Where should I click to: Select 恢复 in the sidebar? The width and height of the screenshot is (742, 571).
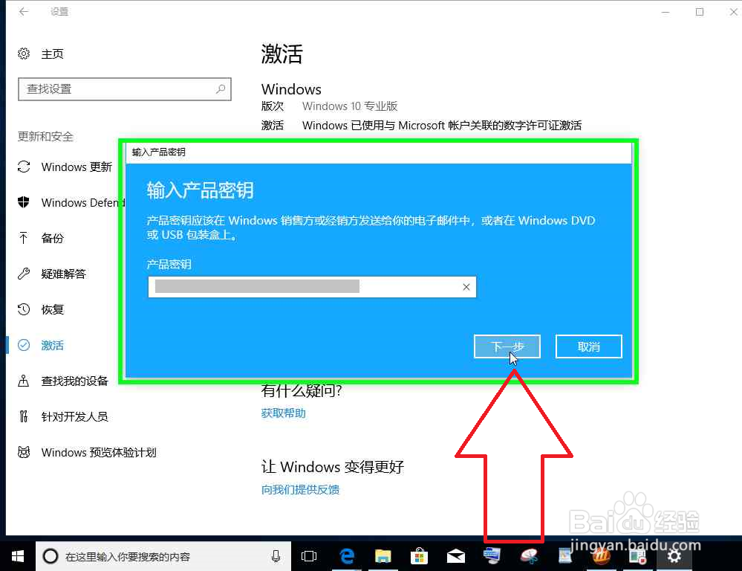pos(40,309)
